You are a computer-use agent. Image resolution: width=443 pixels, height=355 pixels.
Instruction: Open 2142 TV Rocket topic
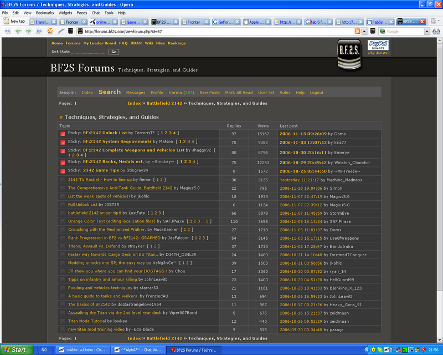pos(100,180)
